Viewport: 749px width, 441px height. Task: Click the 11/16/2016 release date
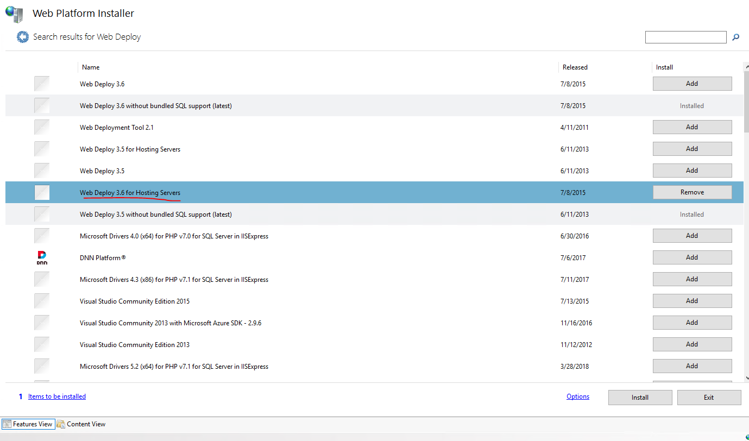(577, 323)
